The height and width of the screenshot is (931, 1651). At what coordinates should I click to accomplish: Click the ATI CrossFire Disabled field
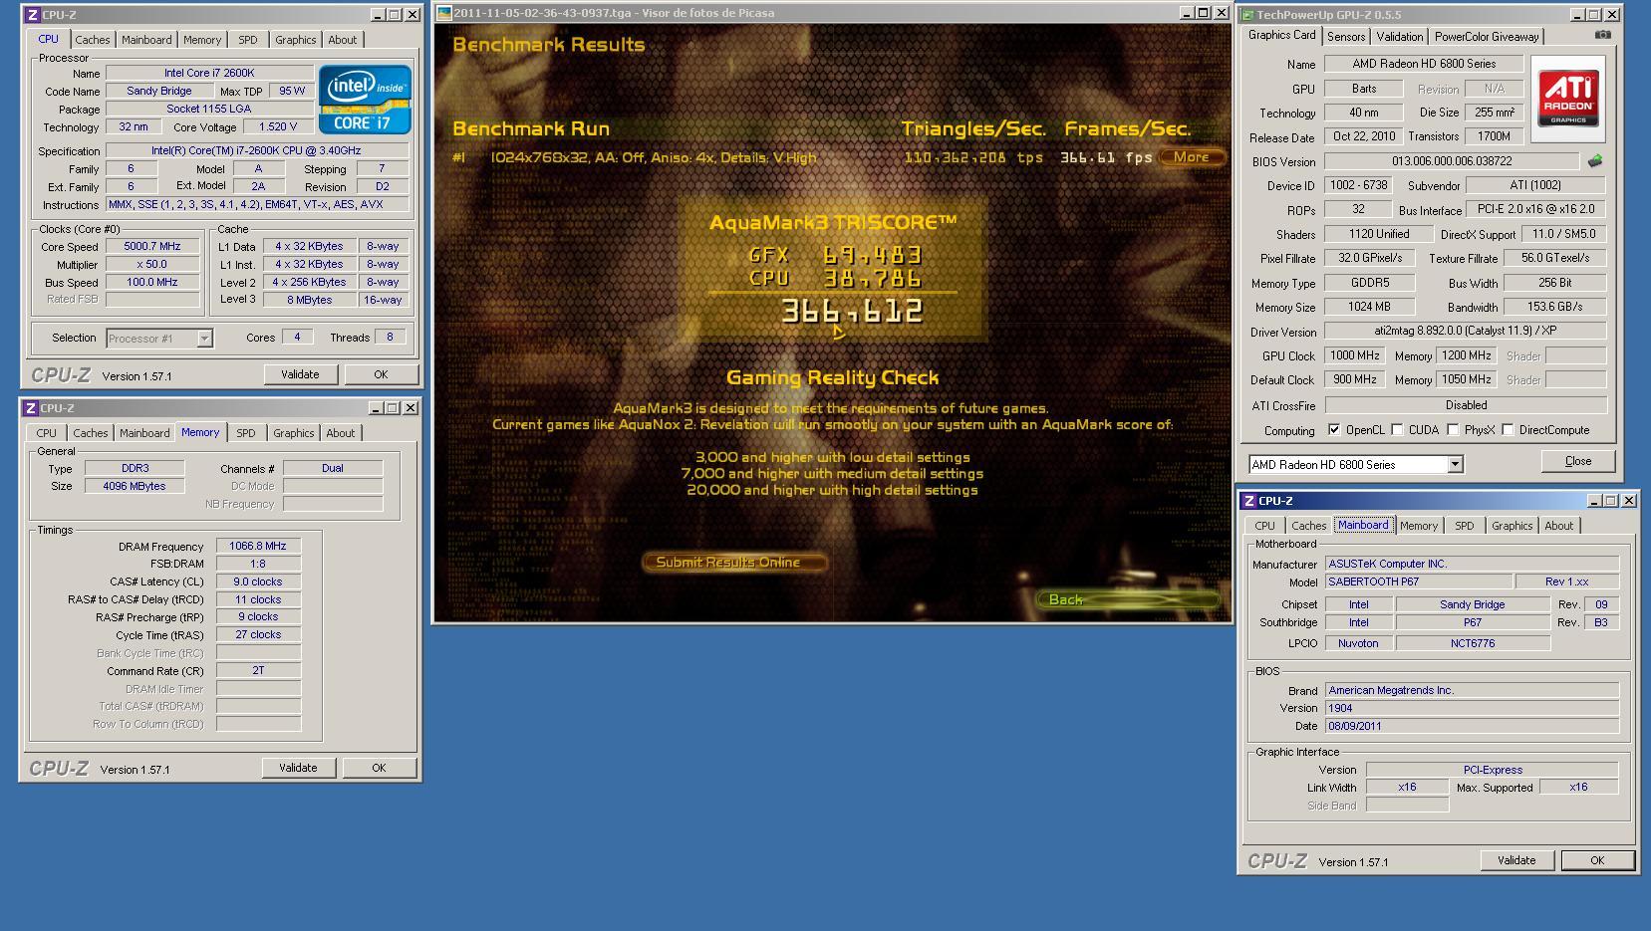pyautogui.click(x=1466, y=405)
